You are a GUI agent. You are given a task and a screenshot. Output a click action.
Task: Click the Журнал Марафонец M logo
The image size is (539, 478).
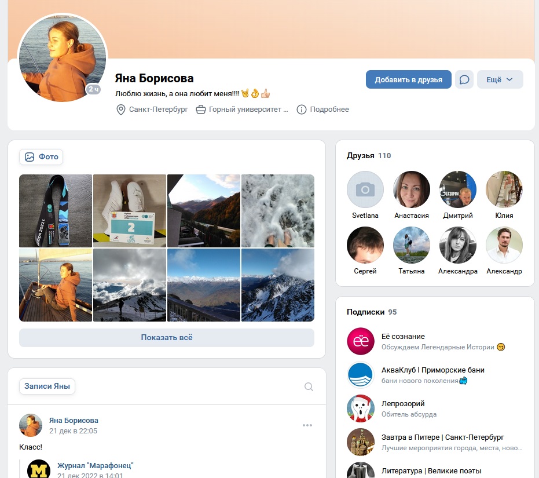coord(38,469)
